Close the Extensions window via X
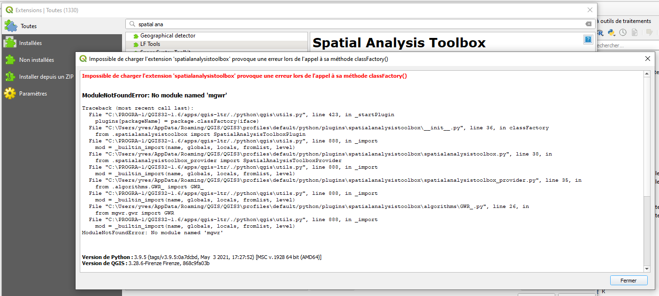Viewport: 659px width, 296px height. 590,10
